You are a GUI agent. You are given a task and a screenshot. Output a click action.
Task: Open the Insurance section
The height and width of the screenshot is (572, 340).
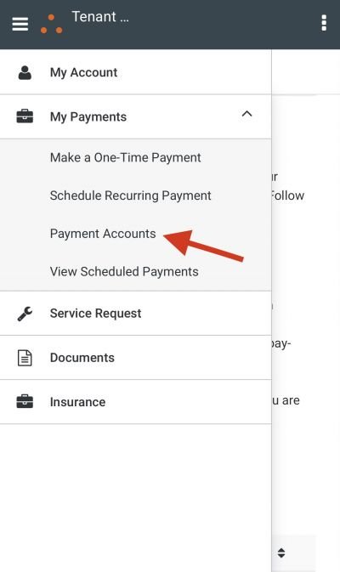click(x=135, y=402)
